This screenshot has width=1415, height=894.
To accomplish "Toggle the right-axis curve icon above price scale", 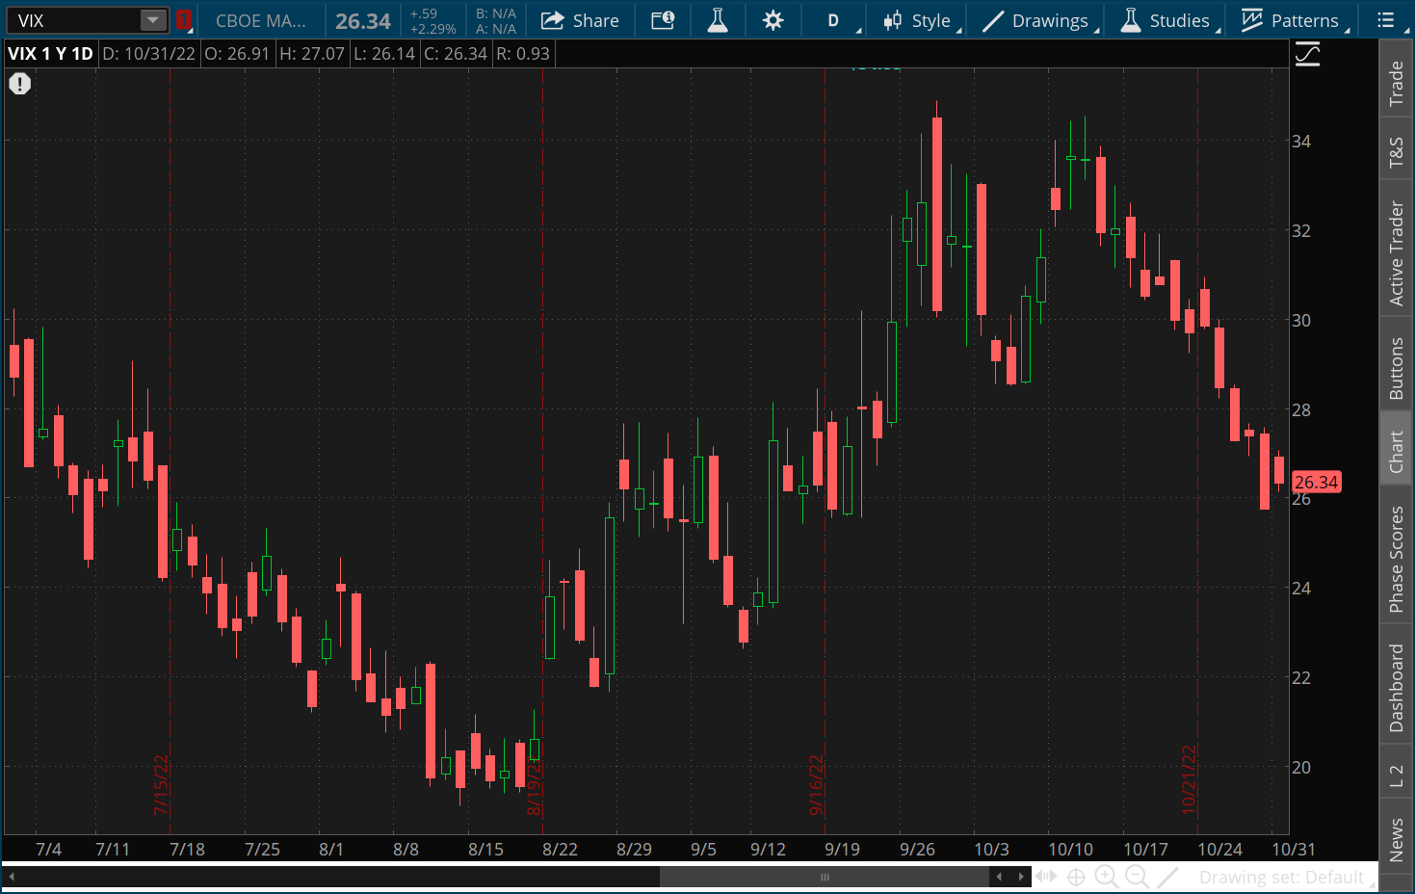I will coord(1307,54).
